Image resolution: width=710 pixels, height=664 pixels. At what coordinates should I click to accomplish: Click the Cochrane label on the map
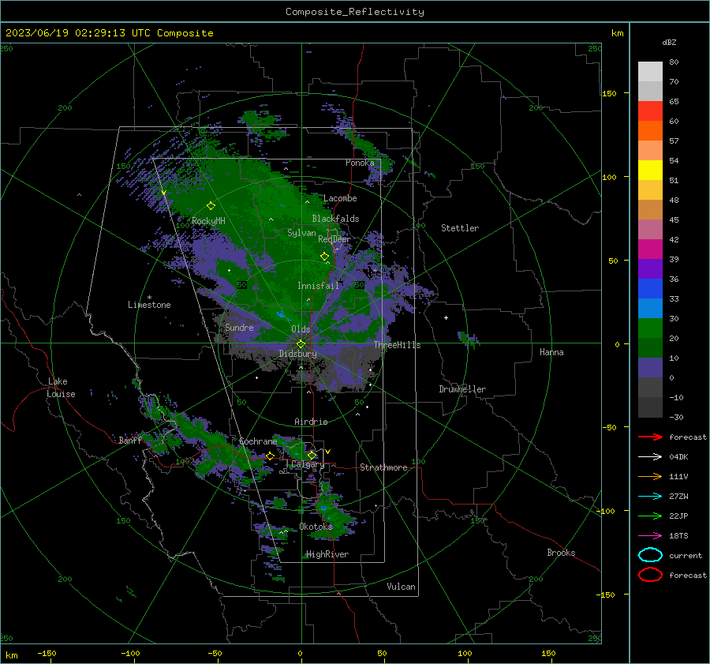[258, 441]
